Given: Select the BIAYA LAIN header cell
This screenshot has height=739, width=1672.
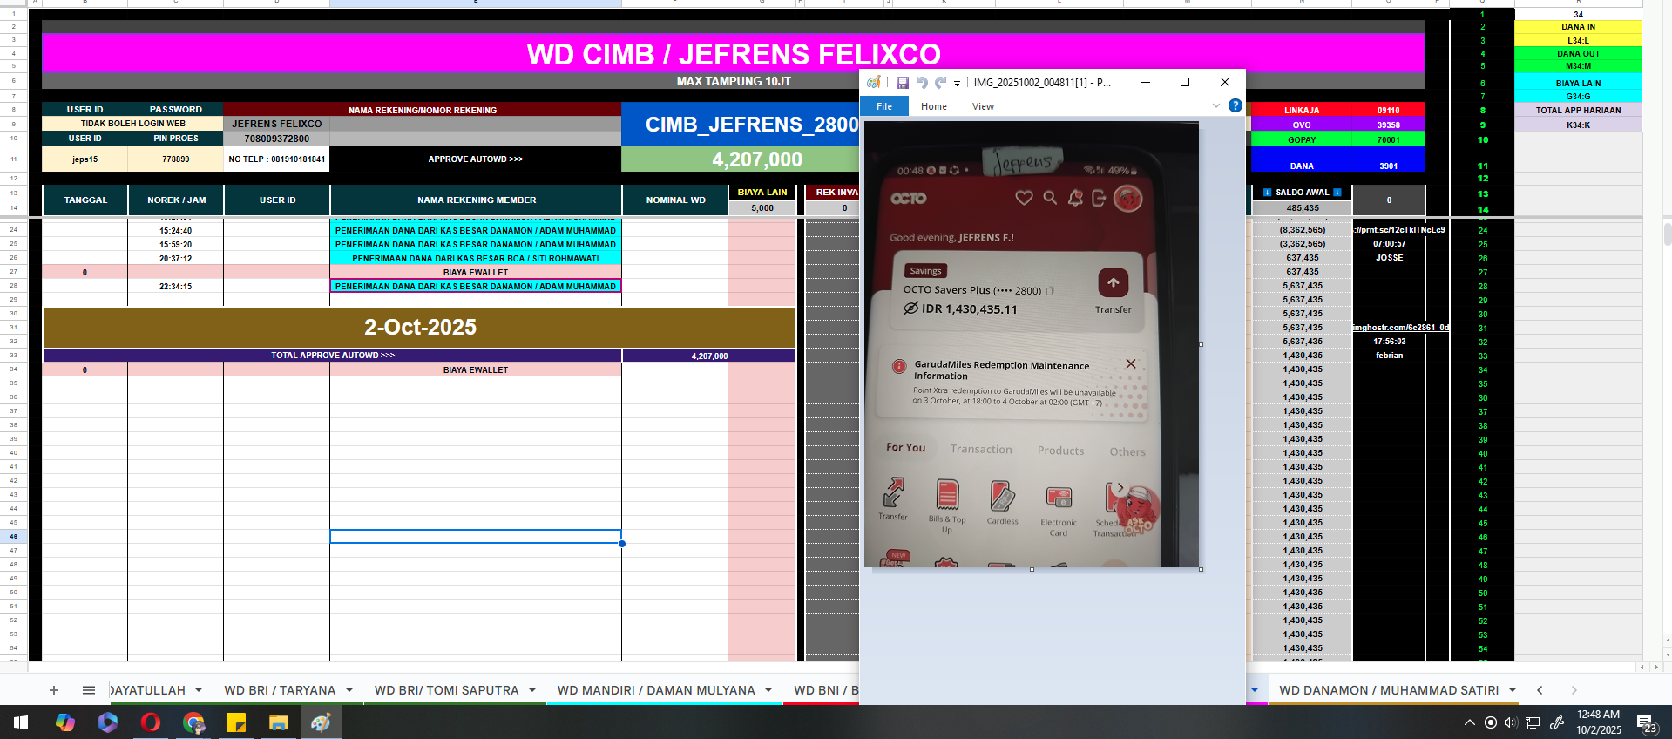Looking at the screenshot, I should [x=762, y=193].
